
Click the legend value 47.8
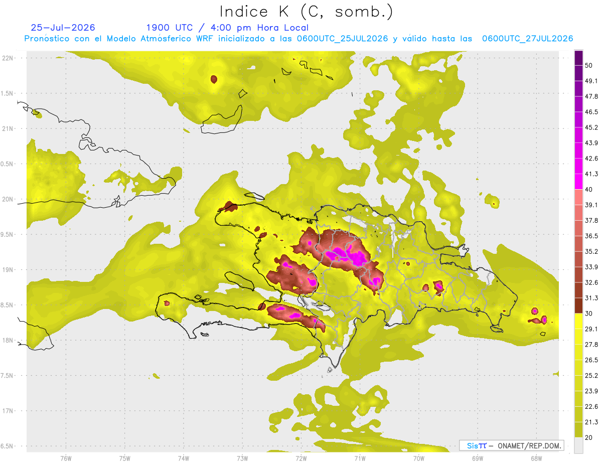click(x=591, y=96)
